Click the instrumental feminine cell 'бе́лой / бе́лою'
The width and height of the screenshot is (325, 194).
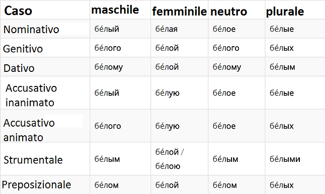click(x=170, y=159)
